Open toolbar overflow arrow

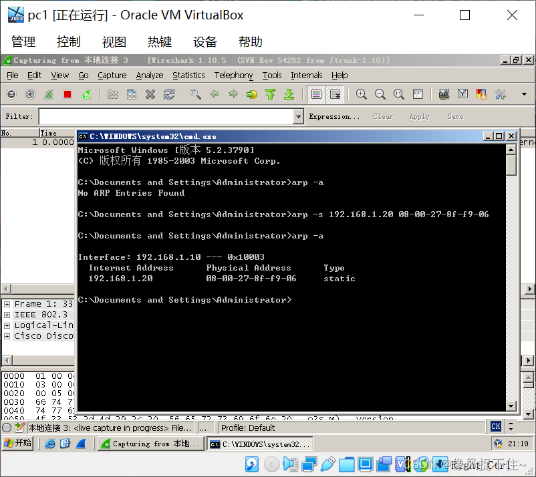[524, 94]
